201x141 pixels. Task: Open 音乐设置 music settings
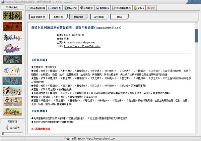[13, 128]
